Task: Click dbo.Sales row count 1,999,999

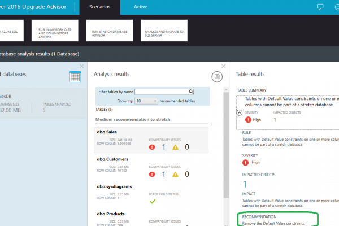Action: (x=124, y=144)
